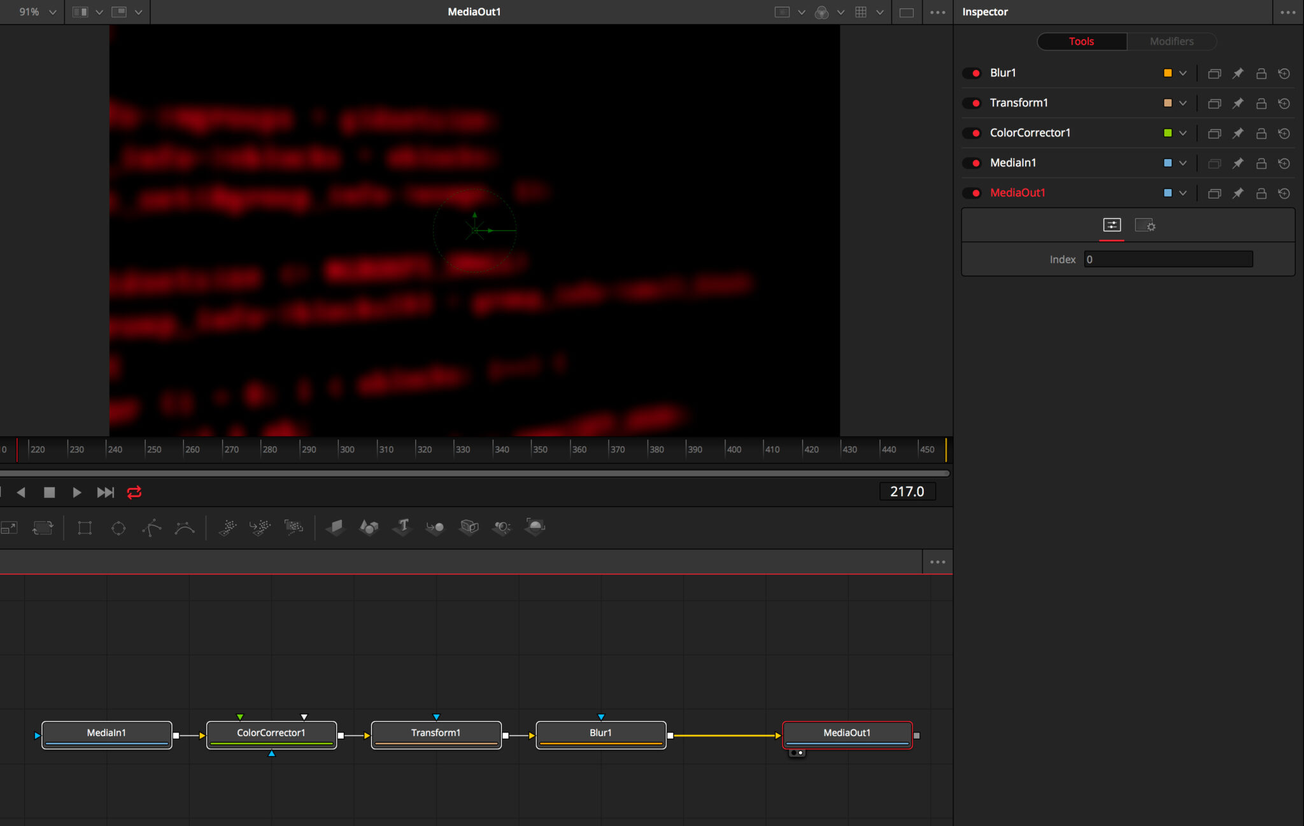Pin the MediaOut1 tool in Inspector

click(1238, 193)
